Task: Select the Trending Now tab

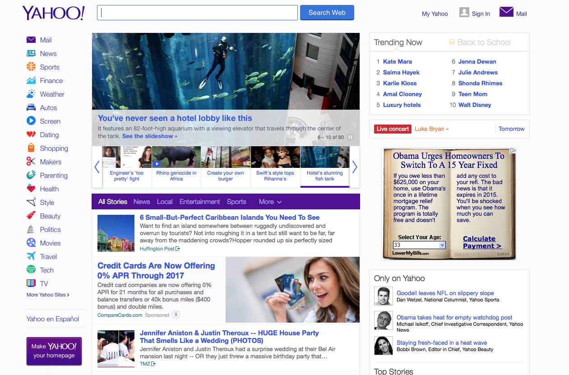Action: pyautogui.click(x=398, y=42)
